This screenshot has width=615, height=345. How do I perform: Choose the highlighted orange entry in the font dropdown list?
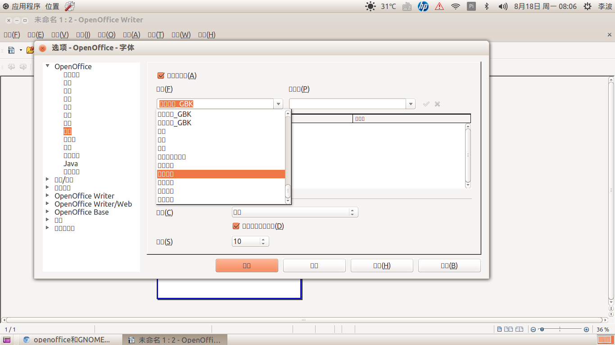221,174
